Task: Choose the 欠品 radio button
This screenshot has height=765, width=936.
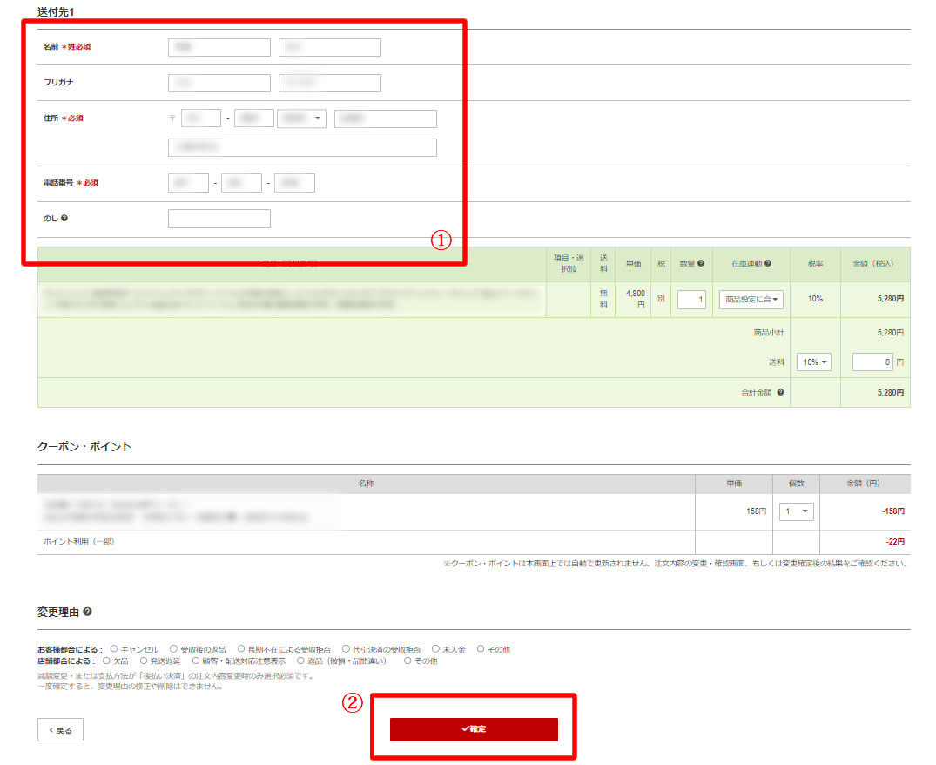Action: click(x=106, y=661)
